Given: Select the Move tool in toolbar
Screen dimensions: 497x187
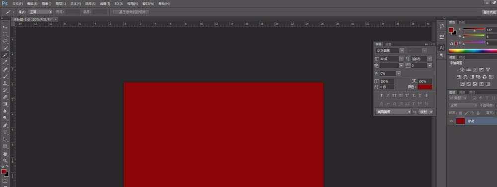Looking at the screenshot, I should point(5,27).
